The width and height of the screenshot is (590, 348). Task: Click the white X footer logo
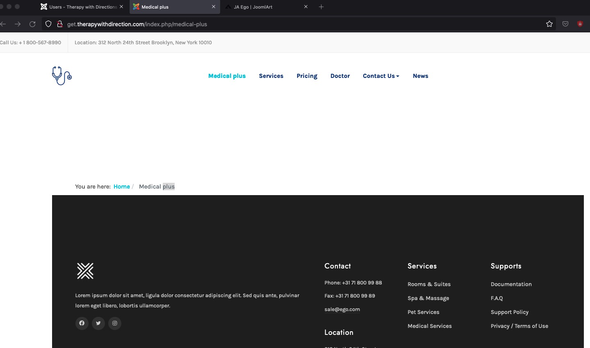(x=85, y=271)
